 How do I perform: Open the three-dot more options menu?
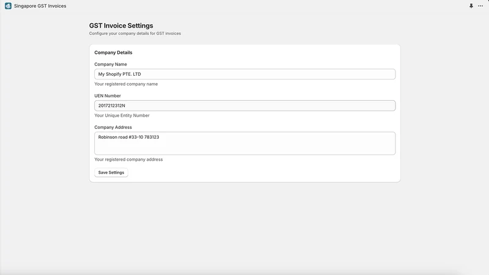480,6
